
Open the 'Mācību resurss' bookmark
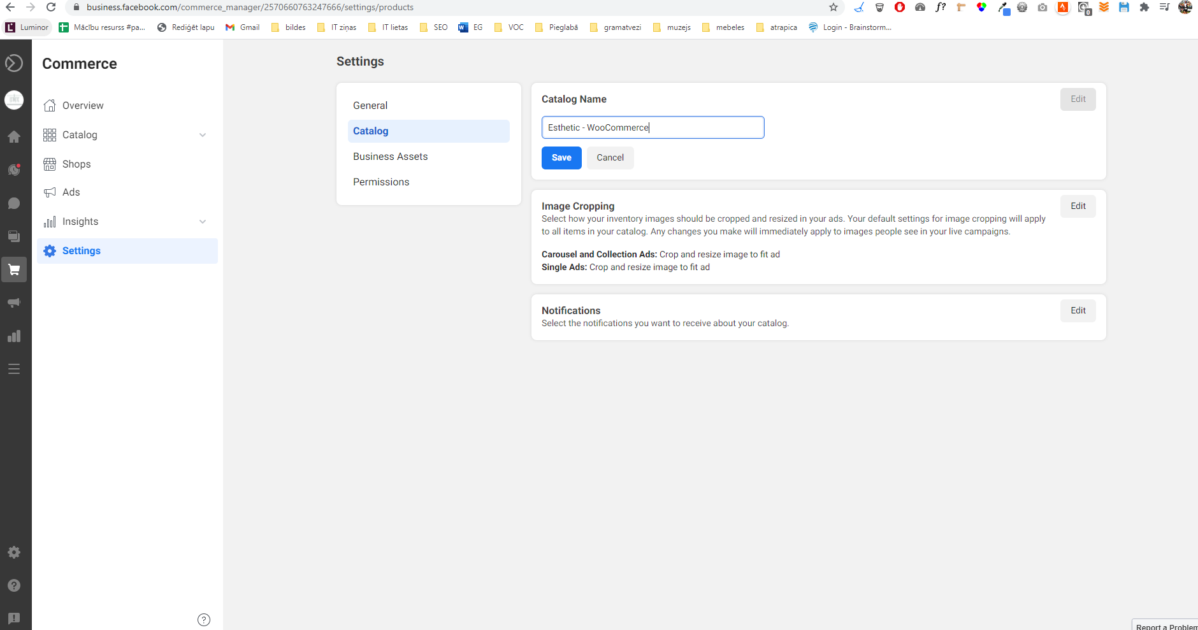coord(102,27)
